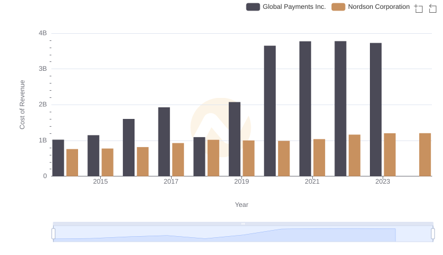The width and height of the screenshot is (443, 255).
Task: Click the 1B y-axis label
Action: point(43,140)
